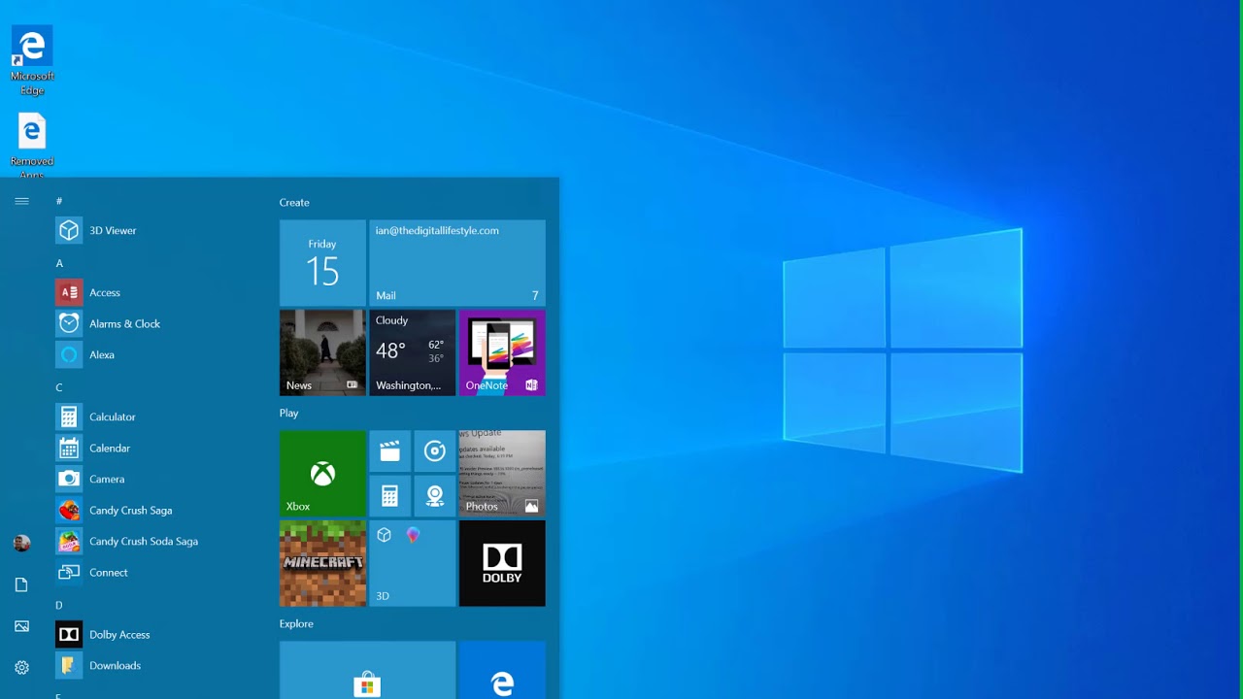Open the Photos live tile
The width and height of the screenshot is (1243, 699).
pyautogui.click(x=501, y=473)
